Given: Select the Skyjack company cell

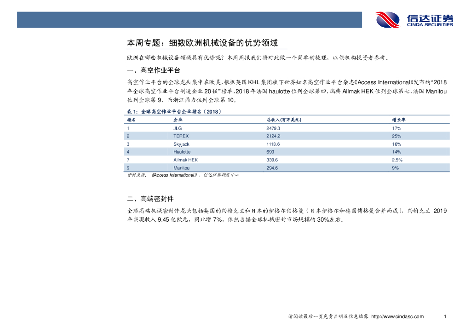Looking at the screenshot, I should tap(181, 144).
